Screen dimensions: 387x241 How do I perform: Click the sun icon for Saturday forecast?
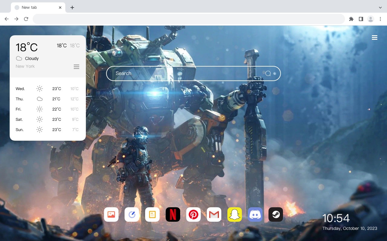(x=40, y=119)
